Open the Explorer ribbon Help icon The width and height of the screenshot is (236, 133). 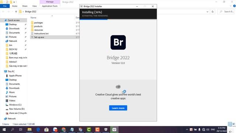(x=235, y=6)
